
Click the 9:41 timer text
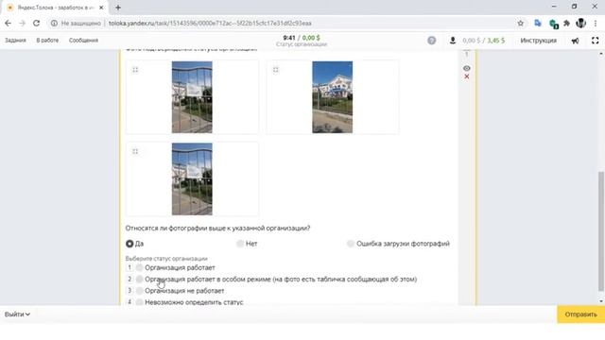point(289,38)
